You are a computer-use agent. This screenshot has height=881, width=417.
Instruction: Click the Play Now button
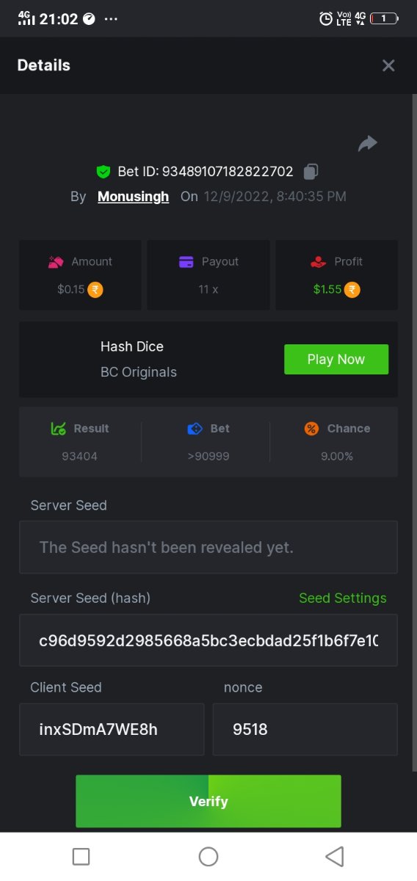pos(336,359)
